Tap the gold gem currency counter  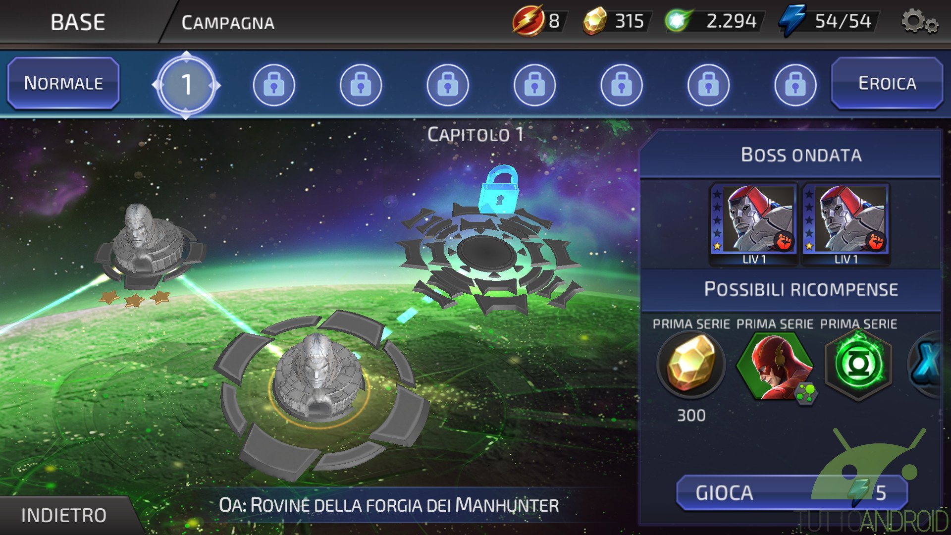[x=617, y=21]
